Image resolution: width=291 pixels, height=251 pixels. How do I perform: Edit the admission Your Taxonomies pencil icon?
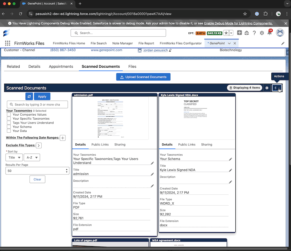pos(152,163)
